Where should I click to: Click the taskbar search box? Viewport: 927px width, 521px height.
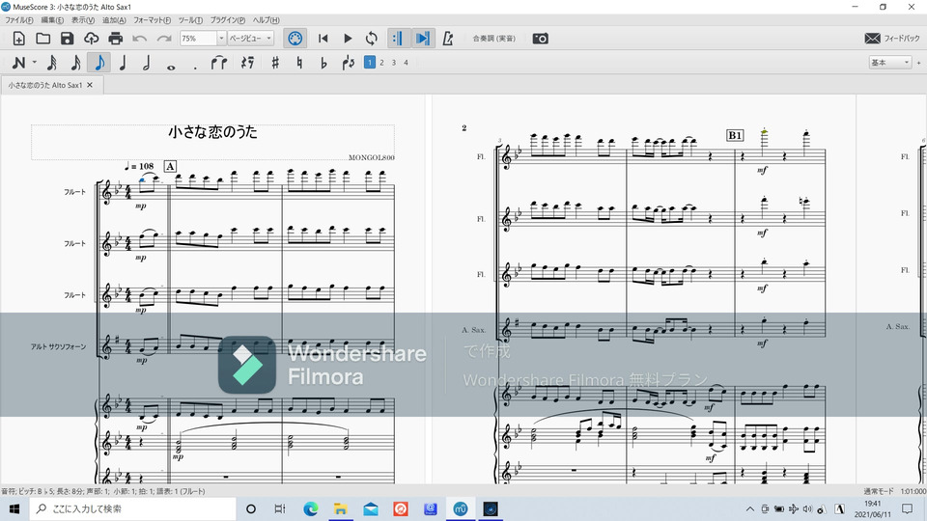tap(133, 508)
